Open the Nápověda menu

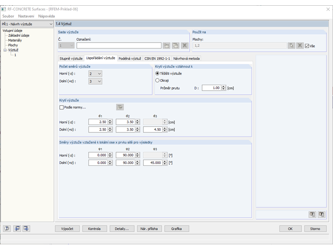46,16
